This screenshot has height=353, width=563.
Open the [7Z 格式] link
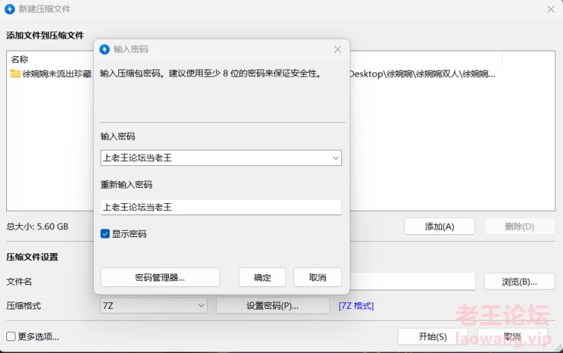click(356, 306)
